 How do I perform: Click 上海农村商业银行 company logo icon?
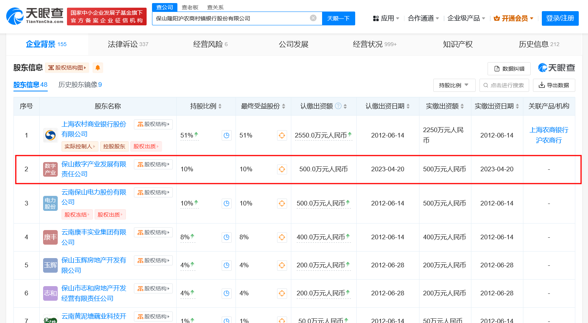(x=50, y=135)
